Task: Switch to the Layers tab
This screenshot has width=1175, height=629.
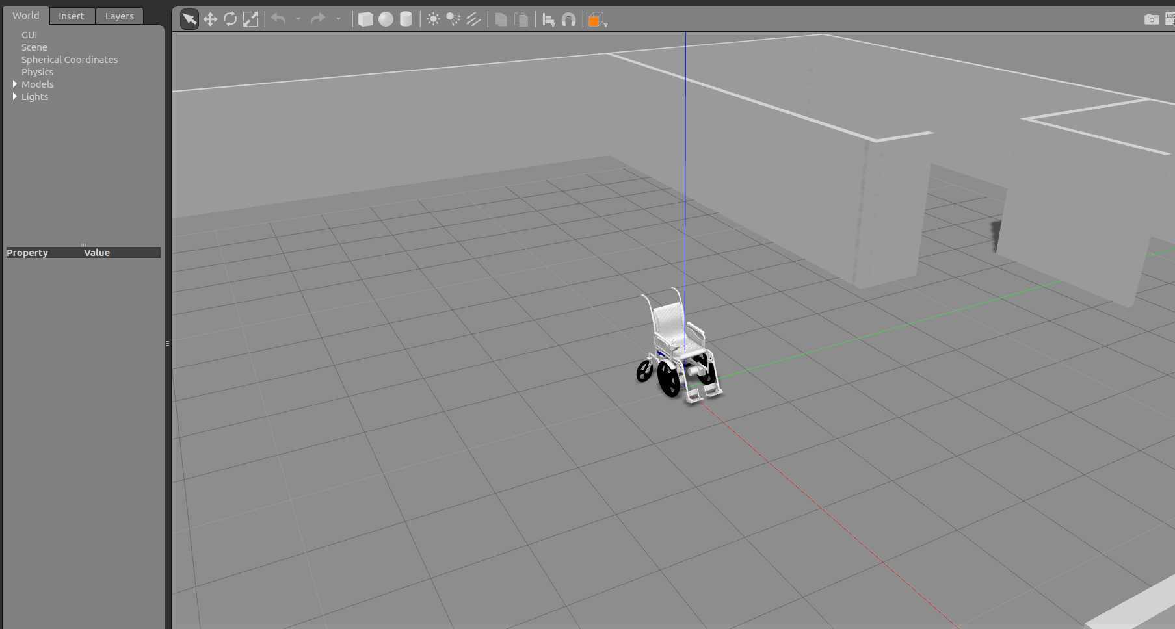Action: [x=120, y=16]
